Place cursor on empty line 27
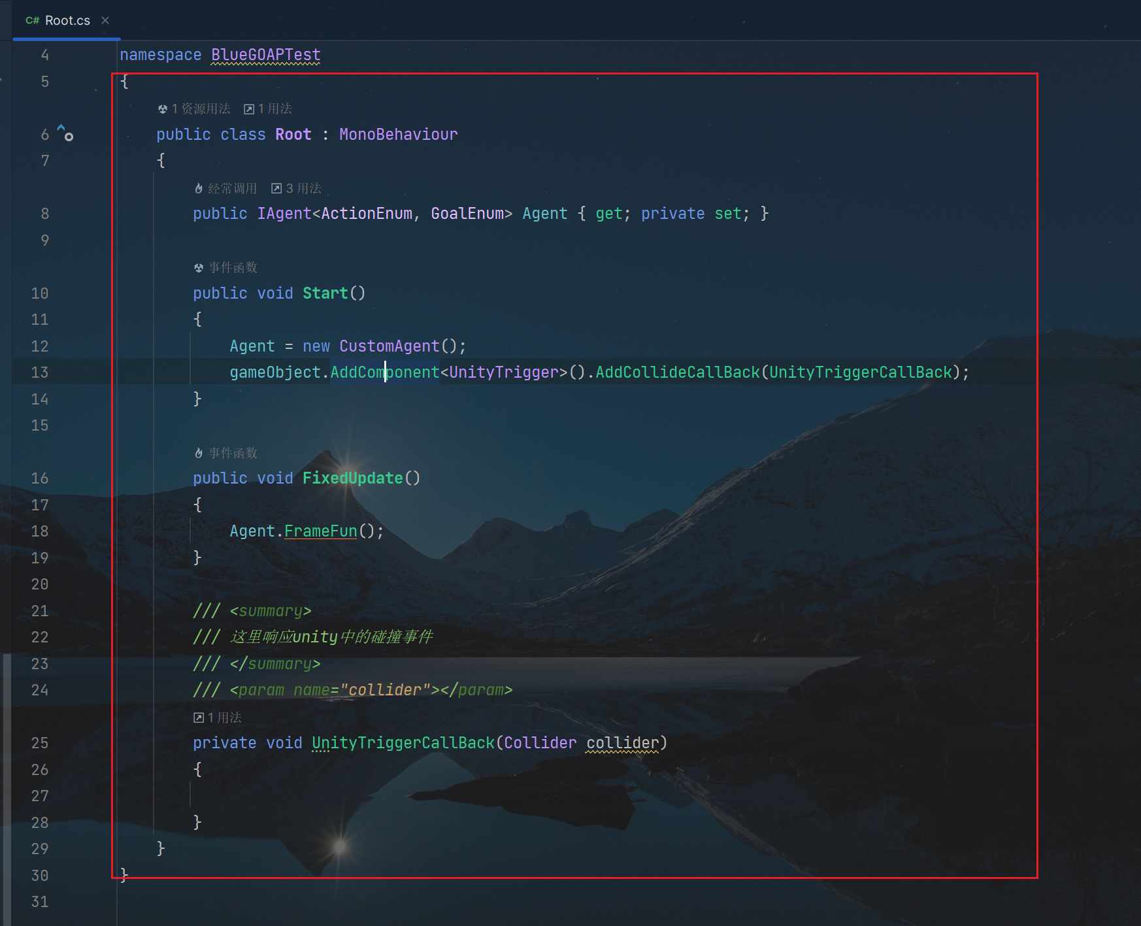Image resolution: width=1141 pixels, height=926 pixels. pos(575,795)
